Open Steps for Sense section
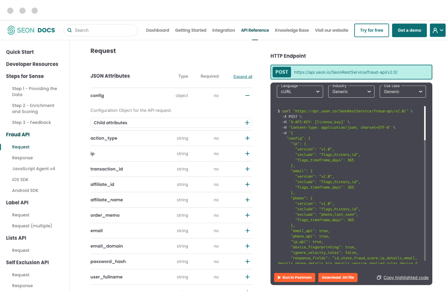 pos(25,76)
